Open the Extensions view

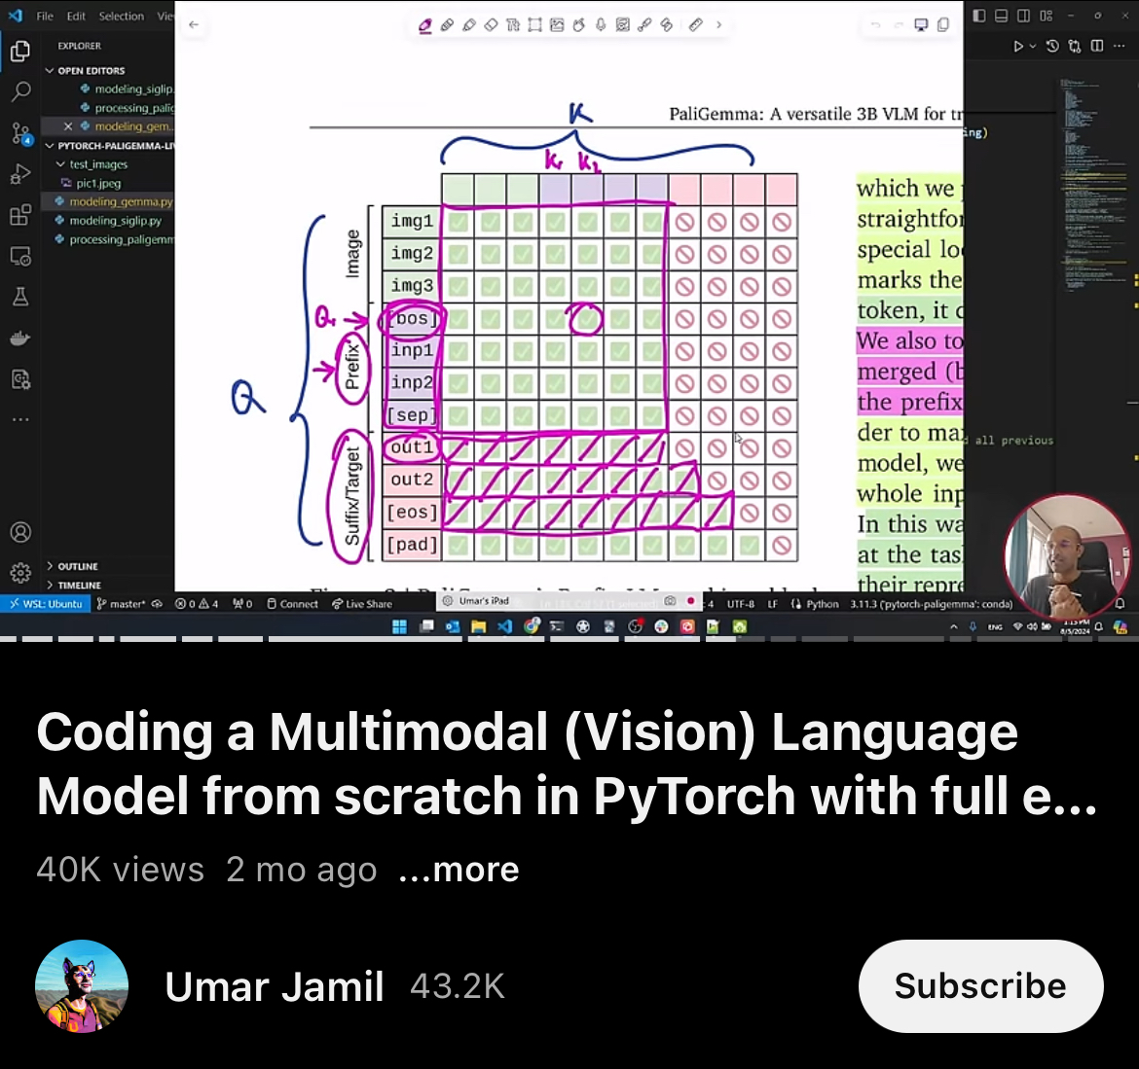click(20, 216)
